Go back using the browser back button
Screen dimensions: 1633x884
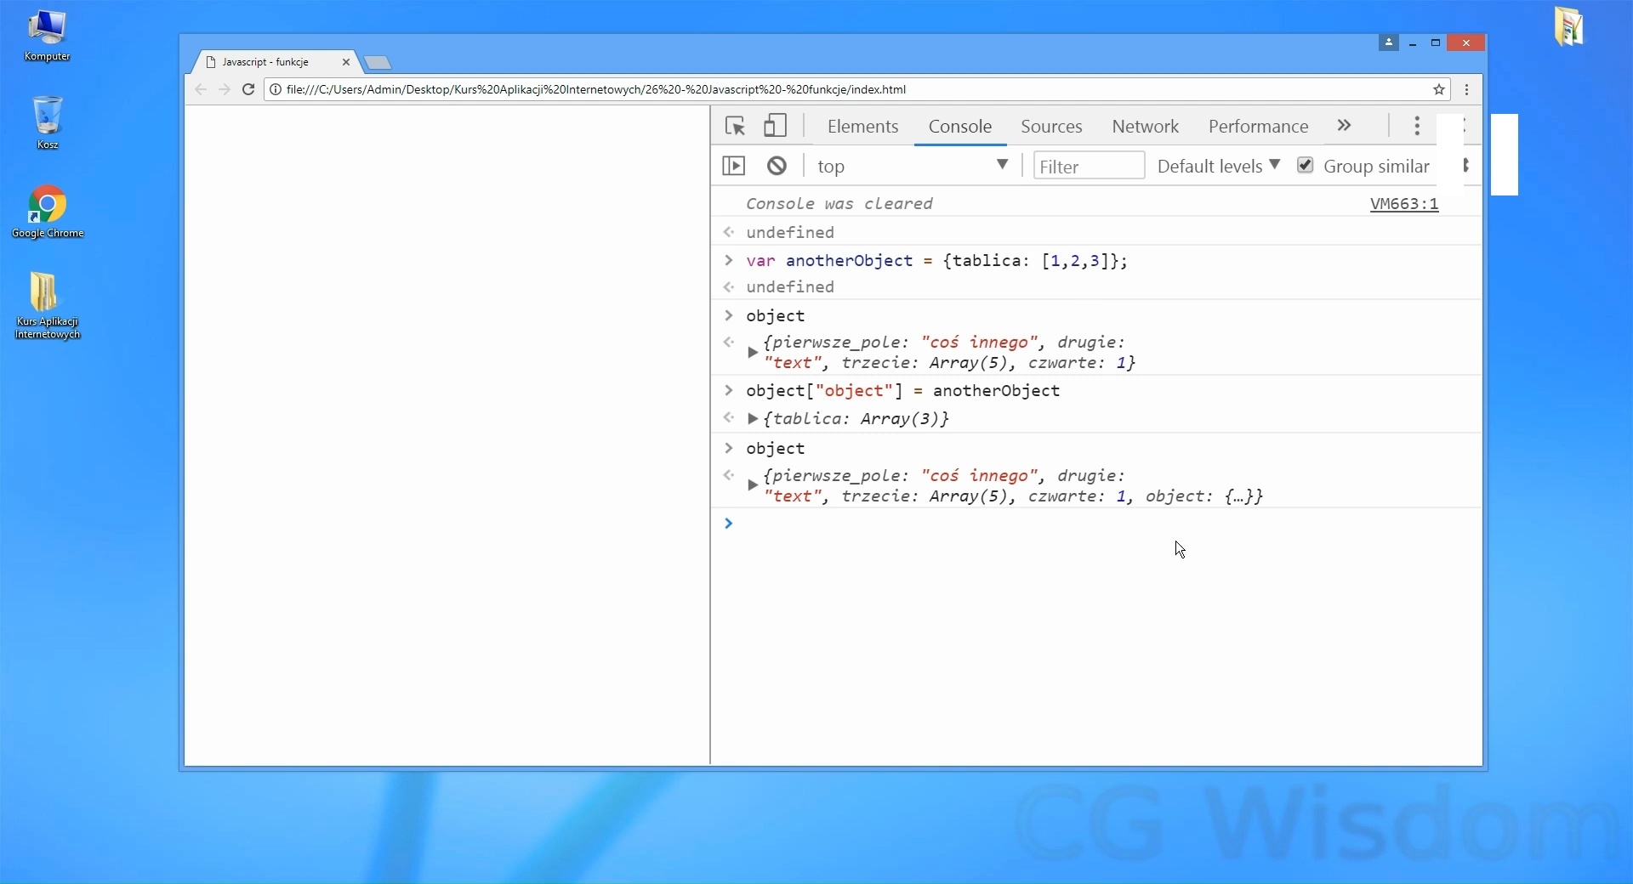click(200, 89)
